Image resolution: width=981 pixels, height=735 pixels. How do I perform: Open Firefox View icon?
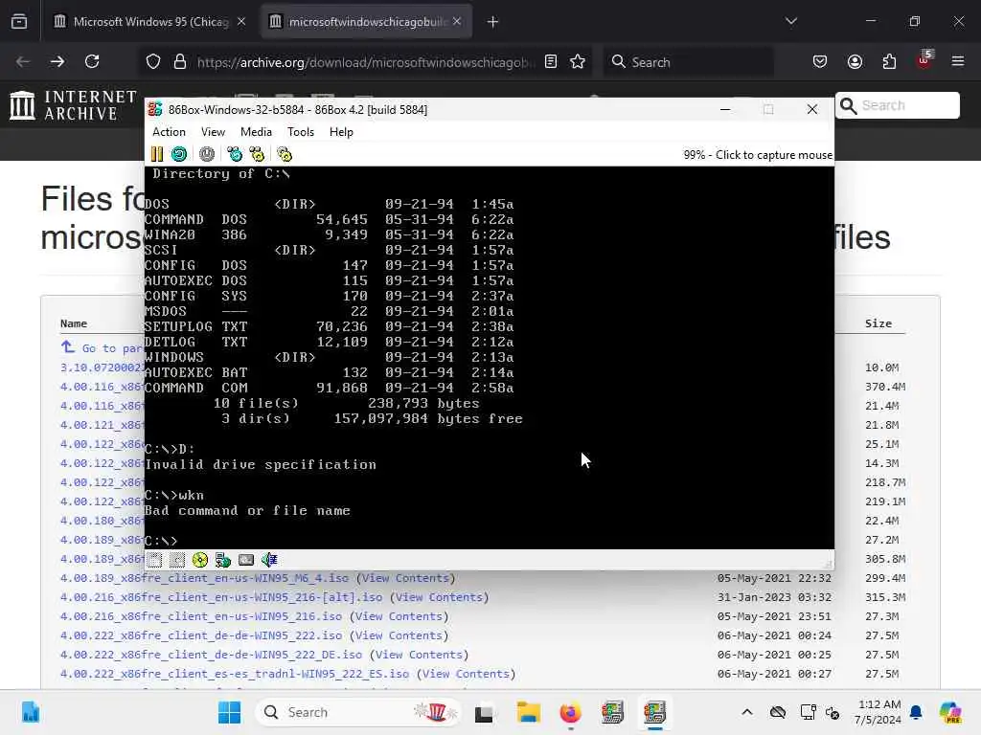[x=19, y=22]
